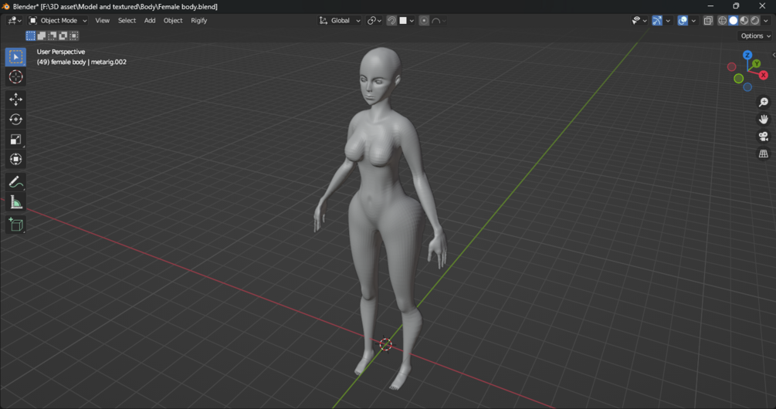The image size is (776, 409).
Task: Open the View menu
Action: point(103,20)
